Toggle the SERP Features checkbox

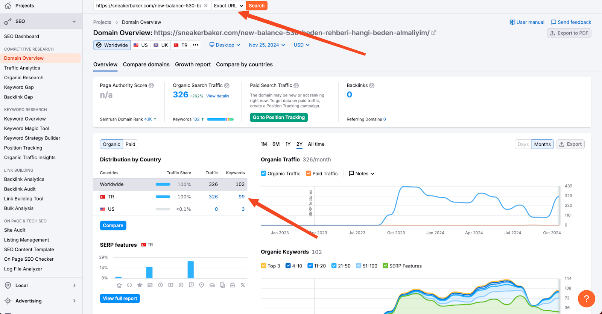click(385, 266)
